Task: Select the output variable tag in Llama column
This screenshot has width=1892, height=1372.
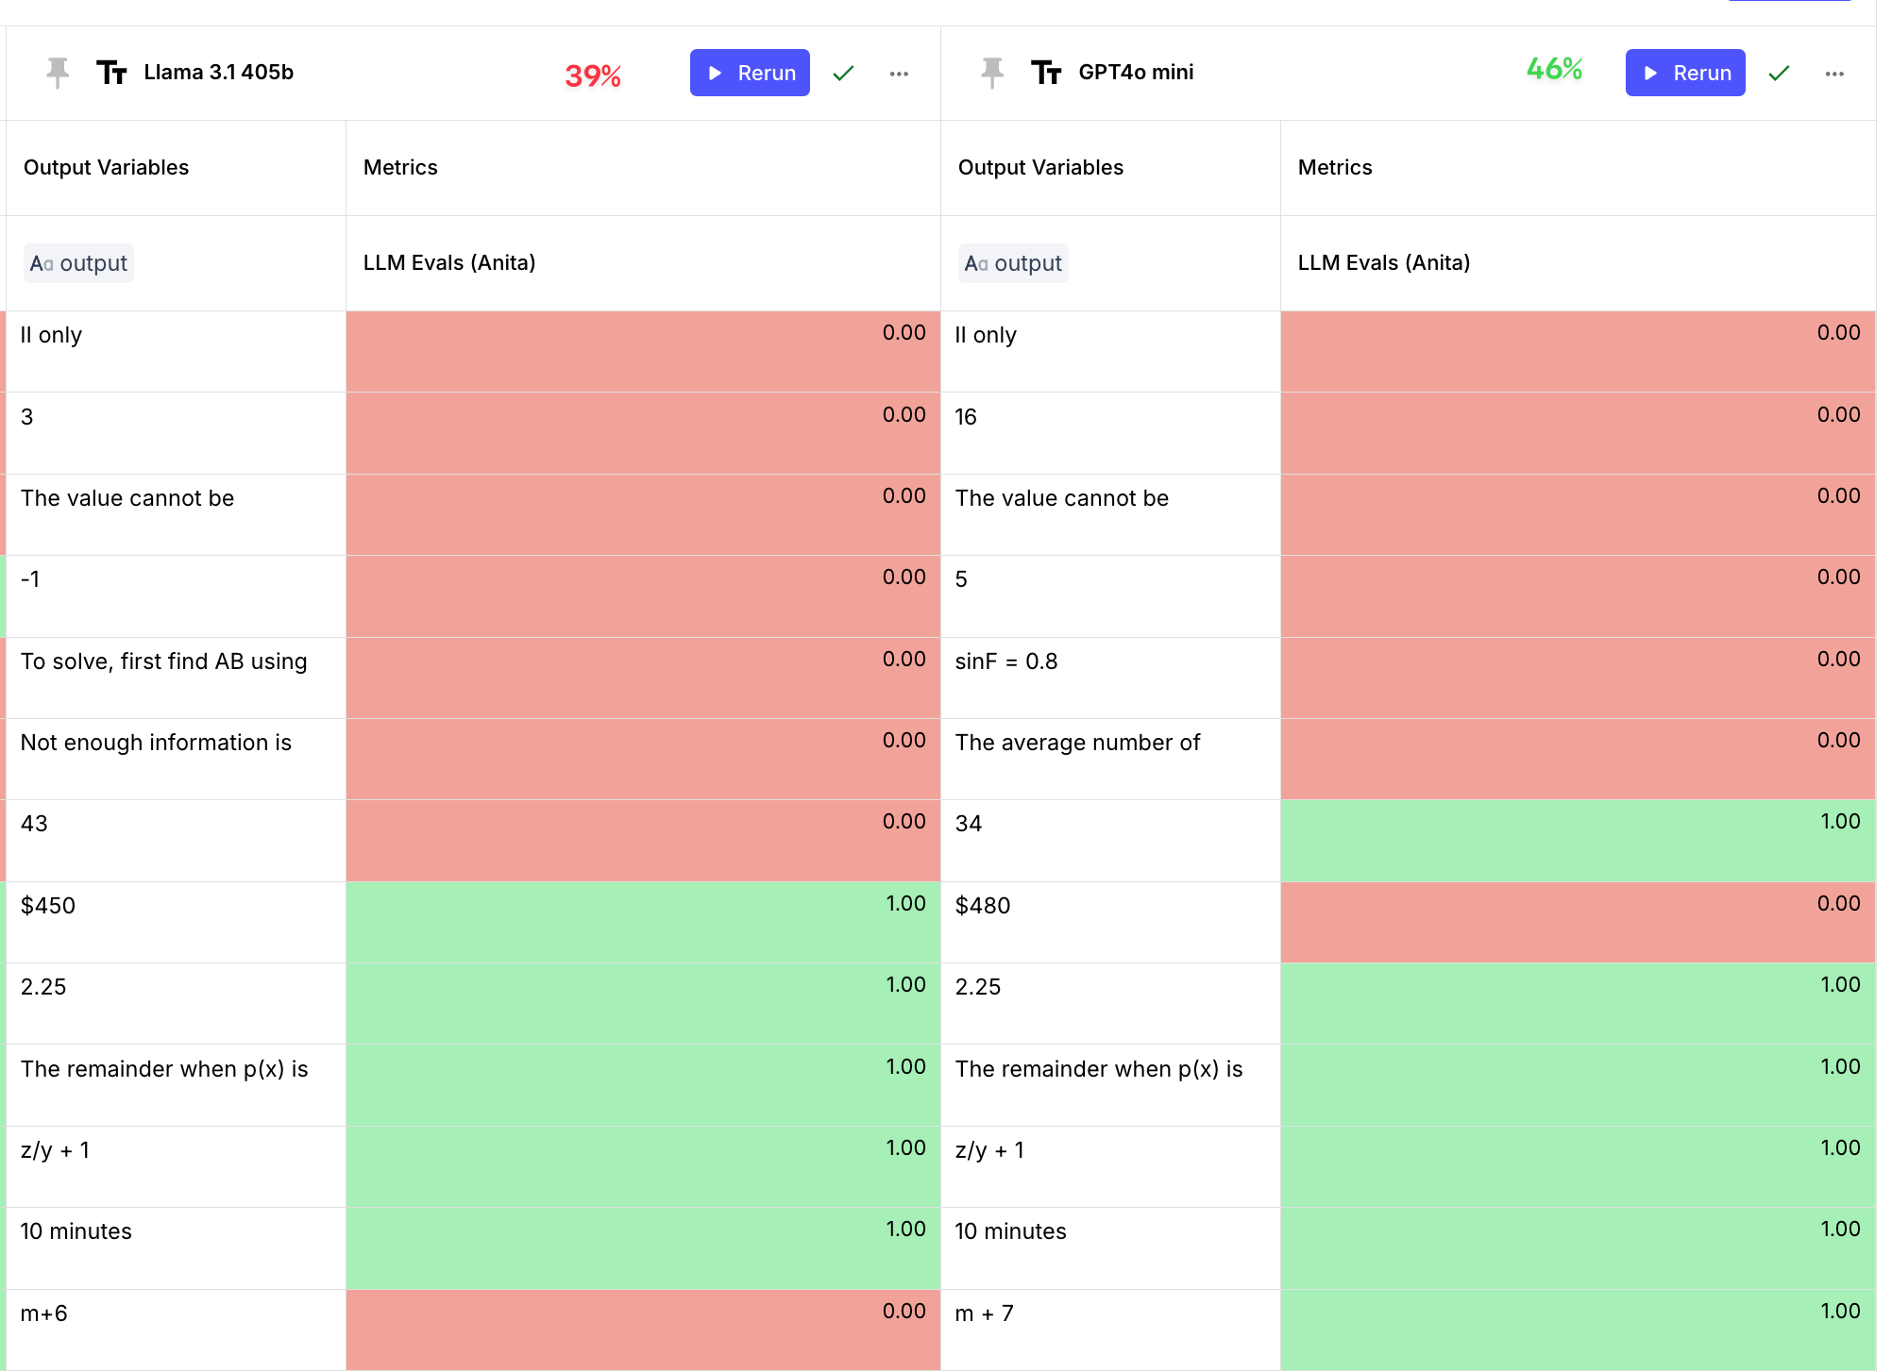Action: click(79, 263)
